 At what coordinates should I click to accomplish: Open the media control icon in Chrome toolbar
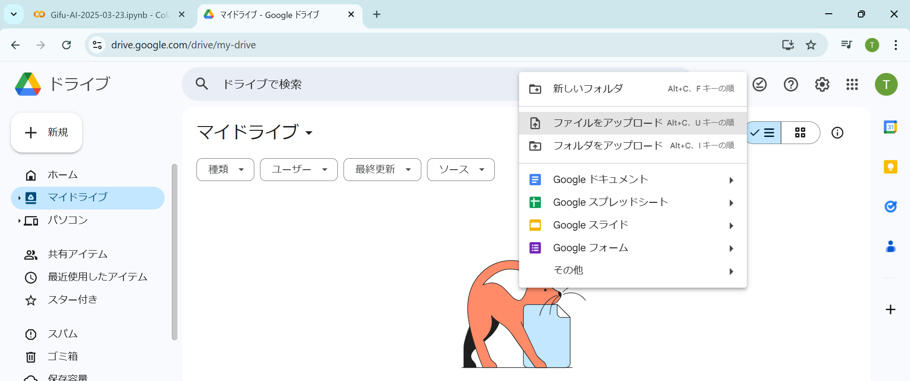coord(846,45)
